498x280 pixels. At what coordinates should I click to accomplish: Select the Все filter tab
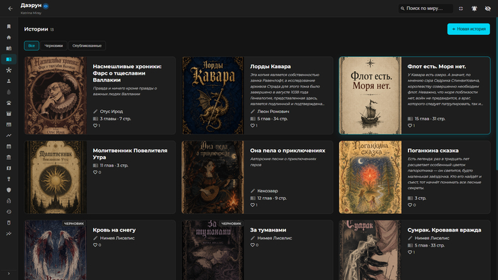pos(31,45)
